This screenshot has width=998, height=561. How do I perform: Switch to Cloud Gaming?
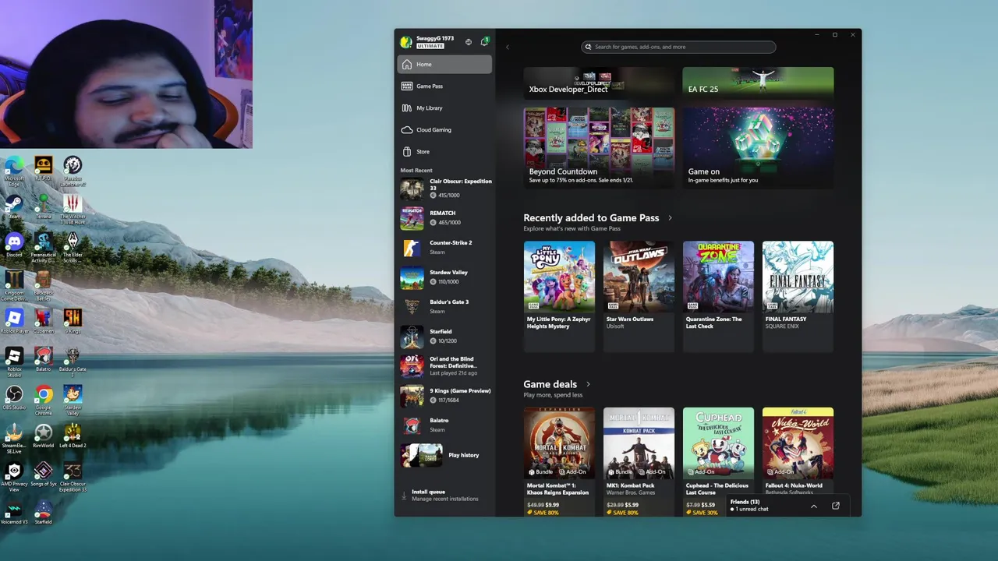[x=444, y=130]
